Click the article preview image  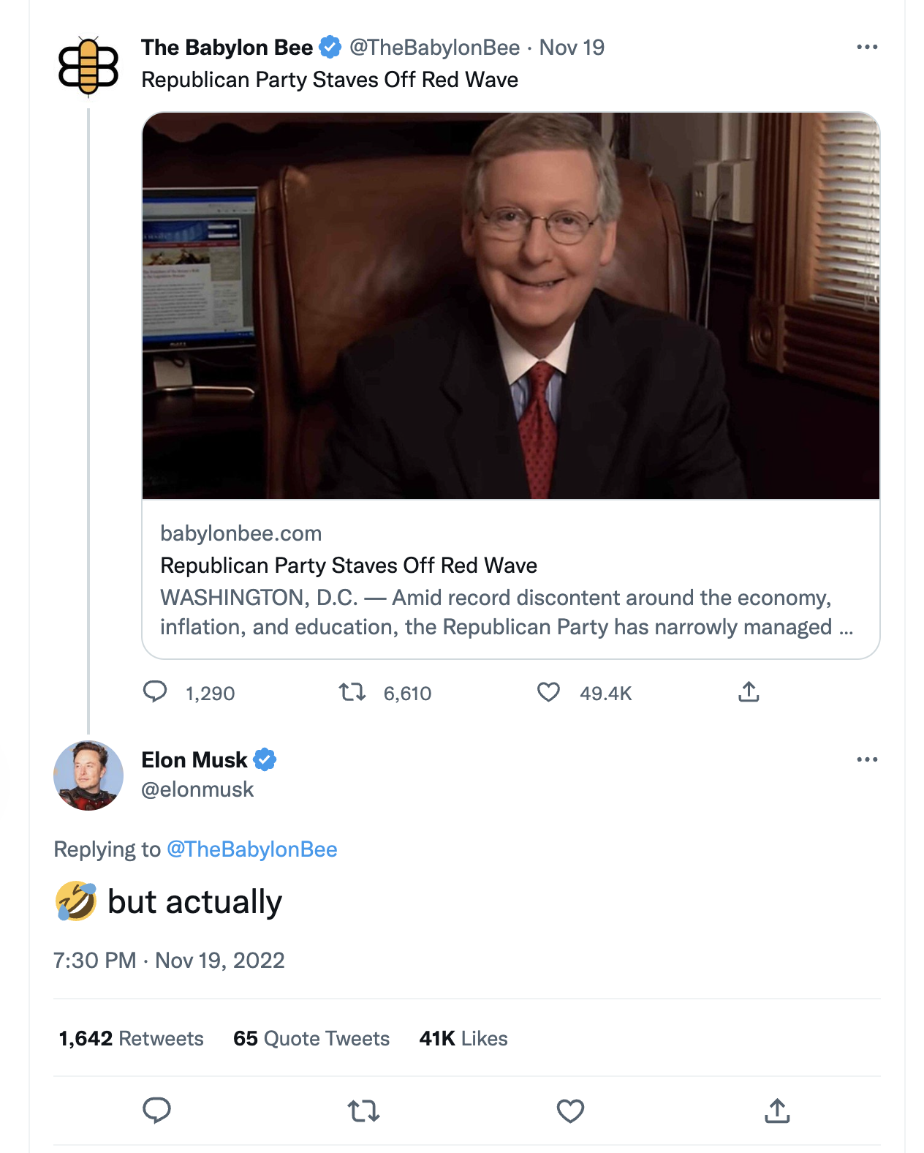[x=510, y=306]
